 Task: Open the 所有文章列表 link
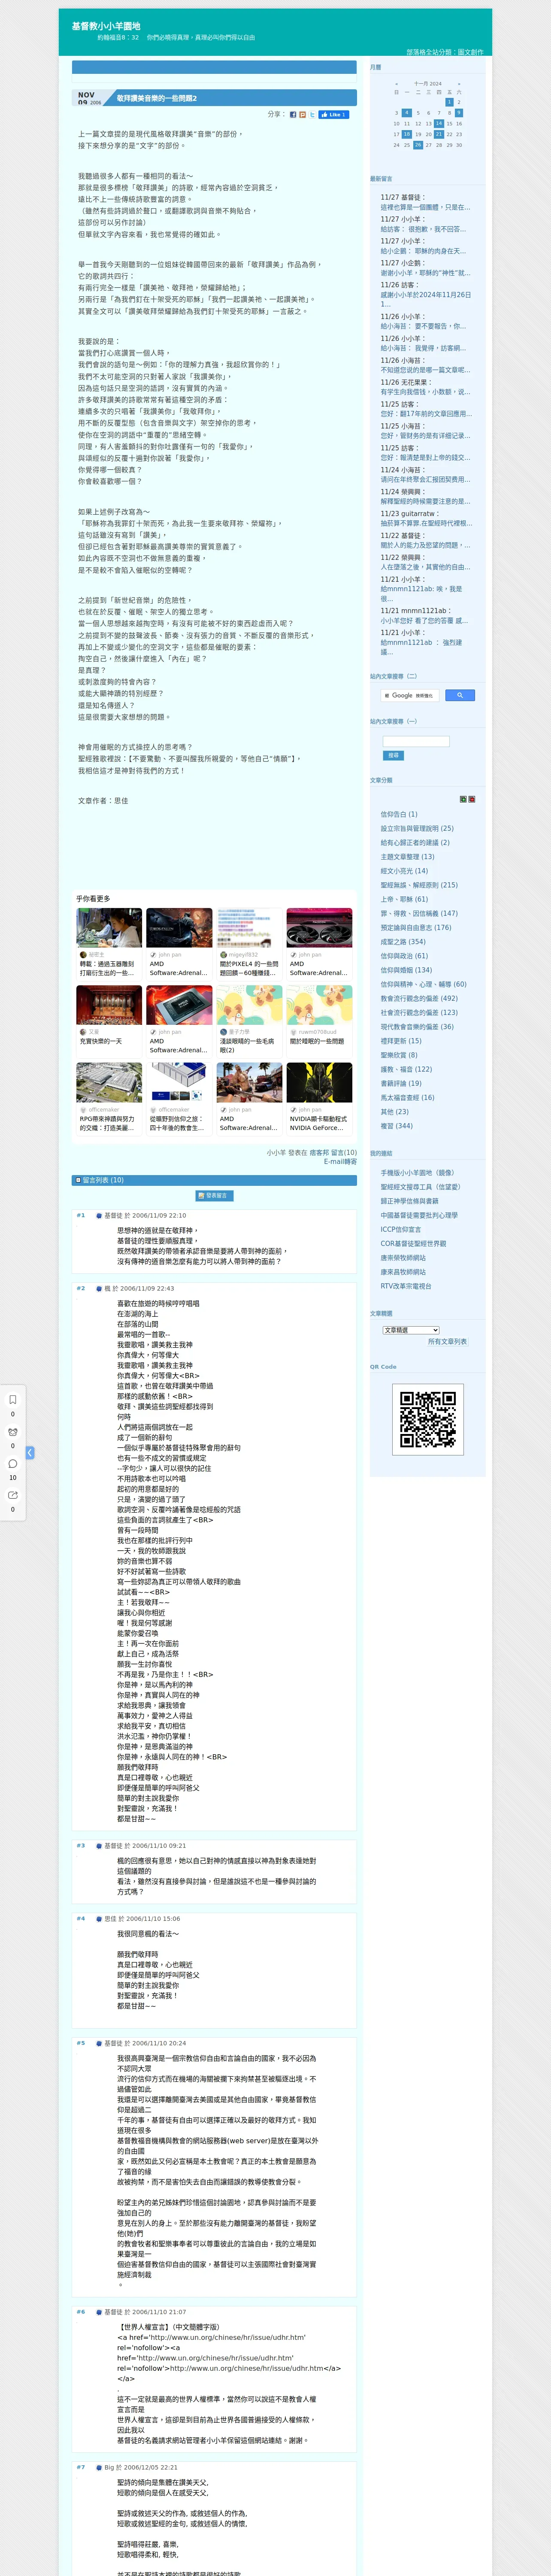click(447, 1342)
